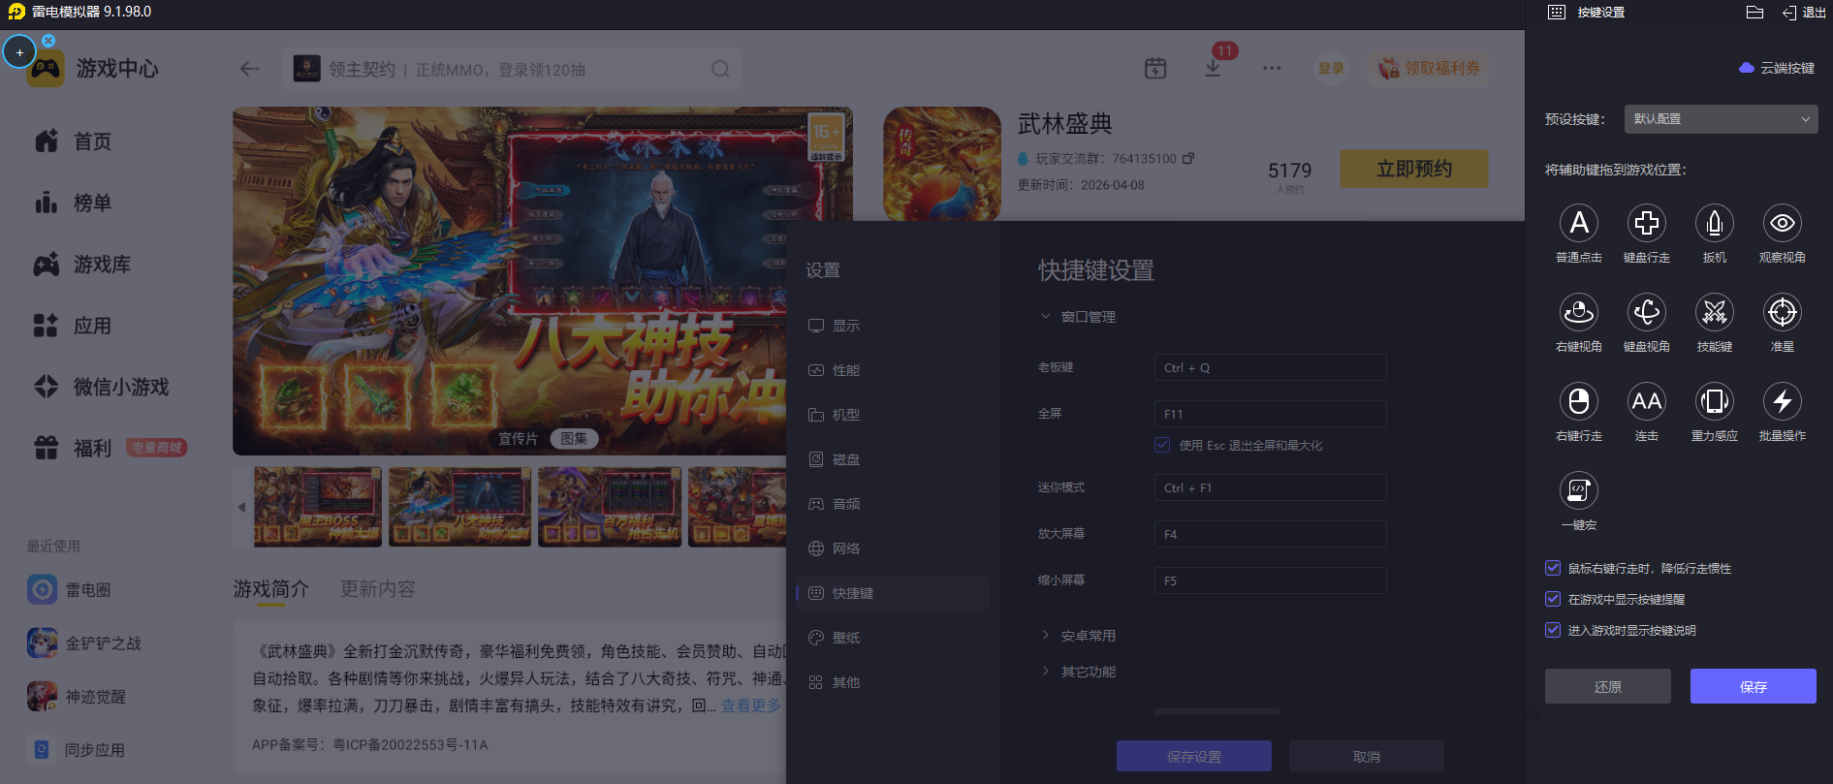Toggle 进入游戏时显示按键说明 checkbox
Viewport: 1833px width, 784px height.
pos(1553,630)
